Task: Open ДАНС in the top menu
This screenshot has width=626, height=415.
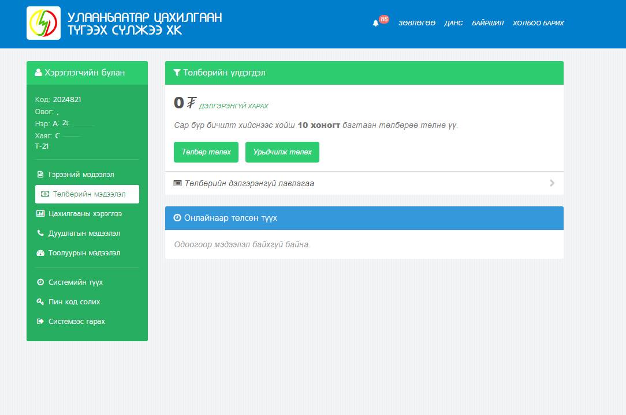Action: 453,23
